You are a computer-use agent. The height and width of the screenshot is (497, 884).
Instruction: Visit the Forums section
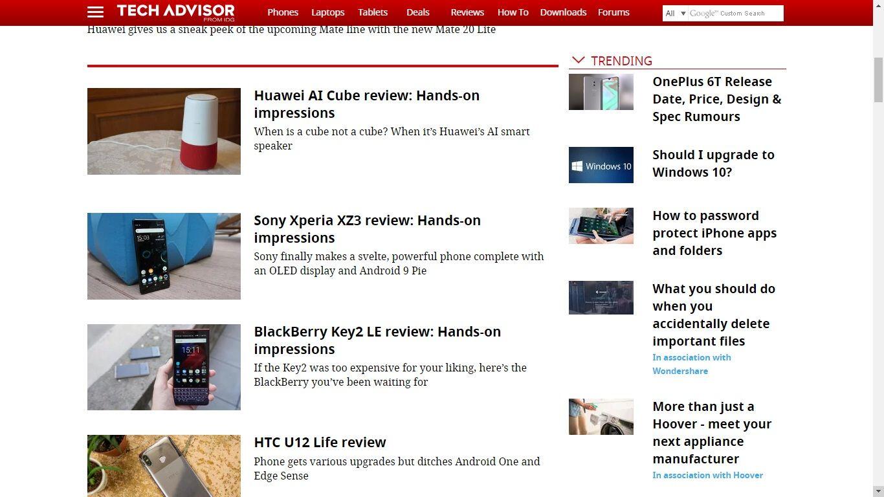(x=613, y=12)
